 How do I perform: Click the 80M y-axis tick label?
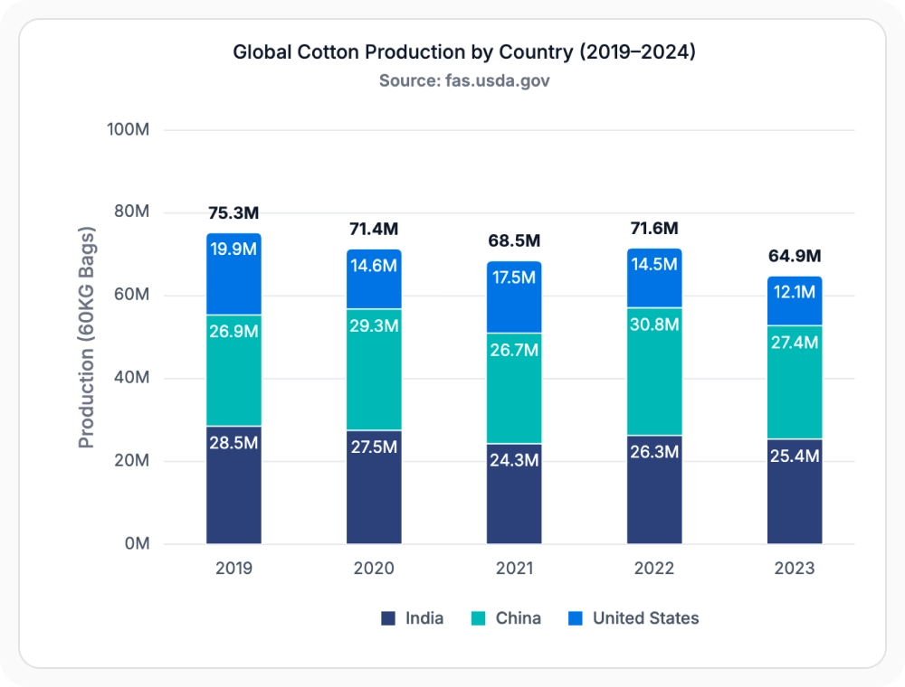point(131,212)
